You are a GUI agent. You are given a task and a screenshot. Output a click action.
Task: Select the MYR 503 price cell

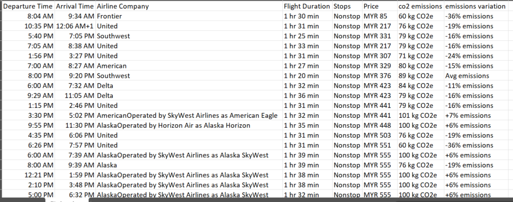380,136
